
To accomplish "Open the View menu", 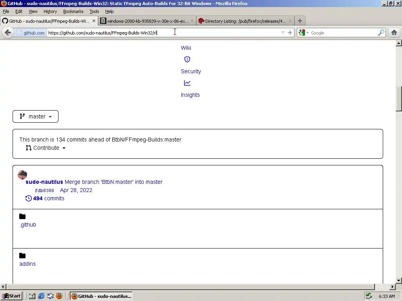I will coord(33,11).
